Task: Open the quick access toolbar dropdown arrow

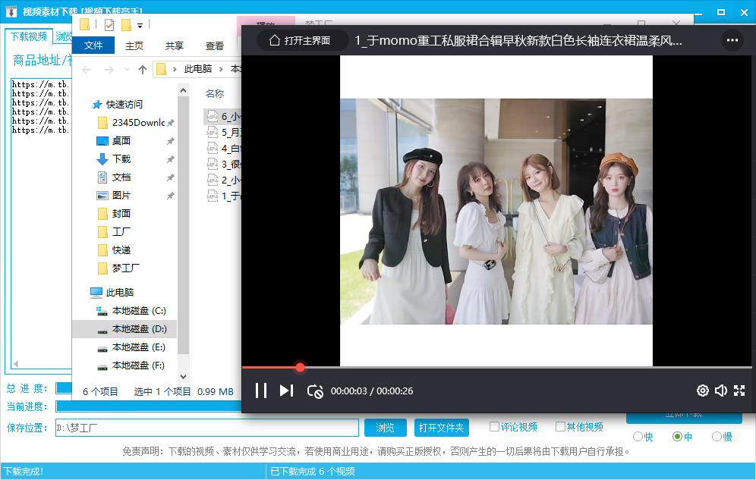Action: coord(140,26)
